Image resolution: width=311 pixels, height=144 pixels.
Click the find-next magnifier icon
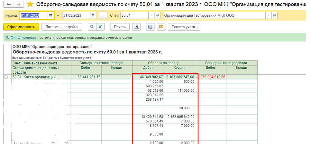pos(100,27)
